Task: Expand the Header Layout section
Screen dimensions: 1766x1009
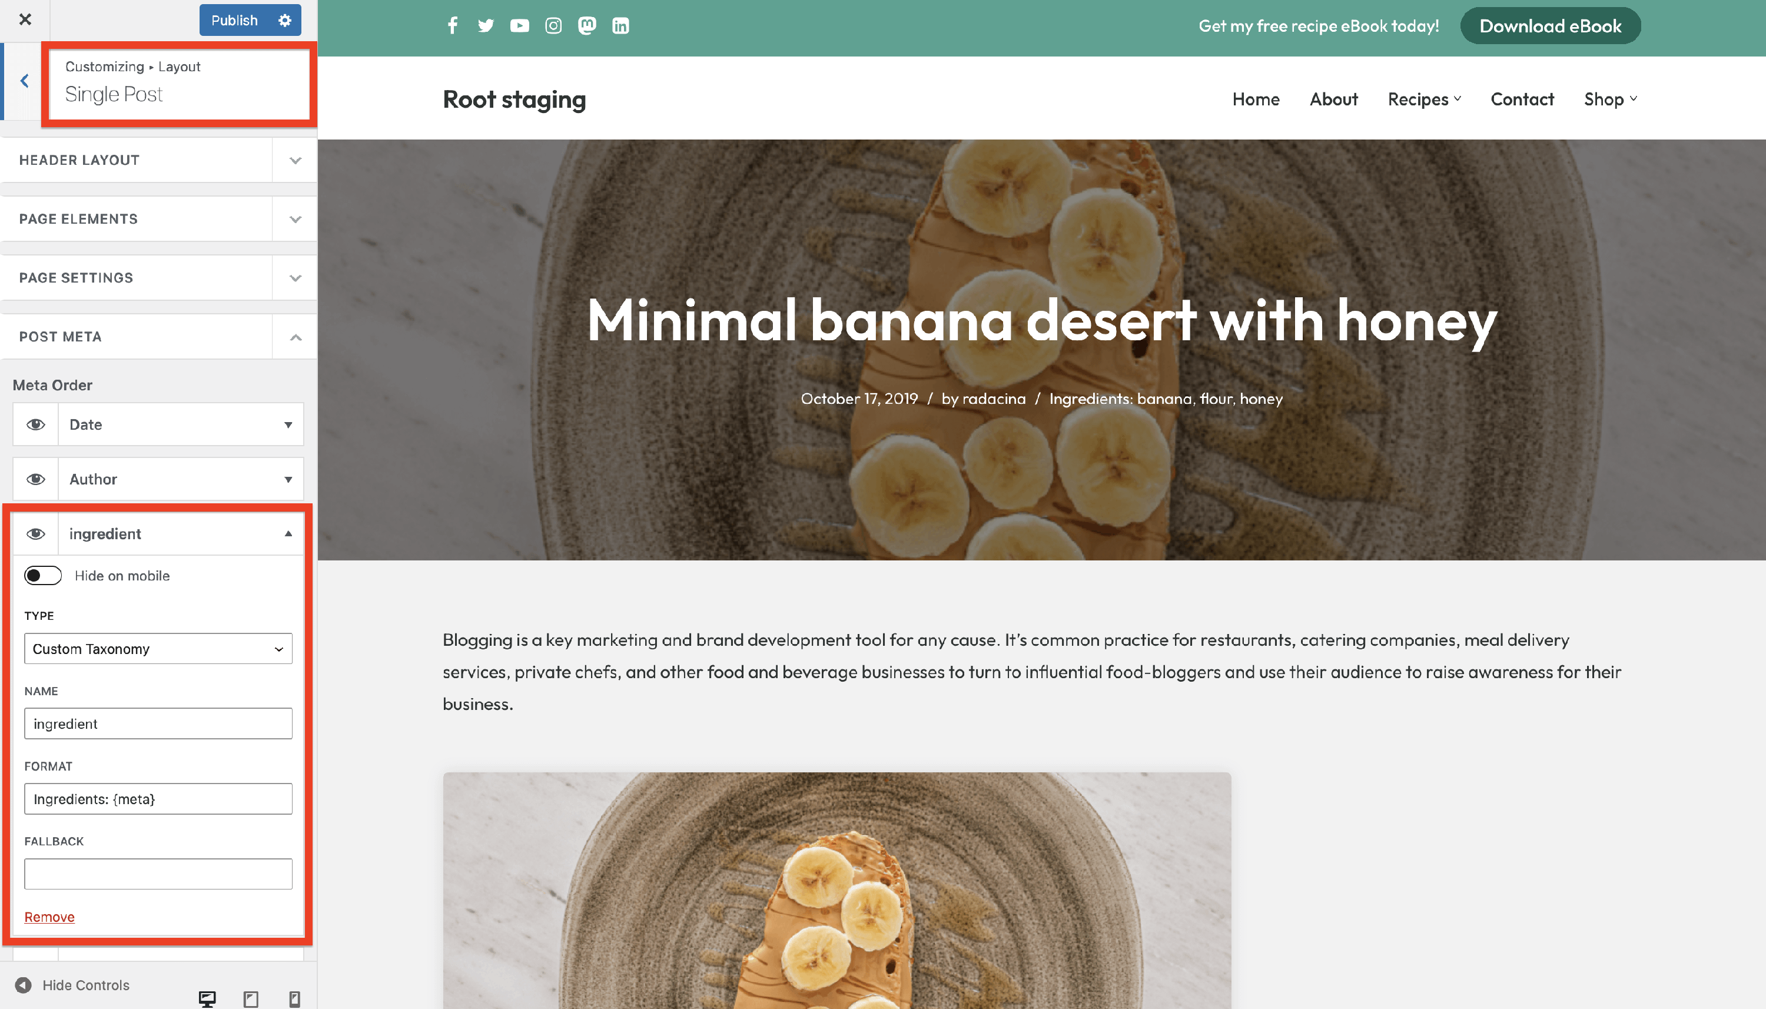Action: [x=158, y=160]
